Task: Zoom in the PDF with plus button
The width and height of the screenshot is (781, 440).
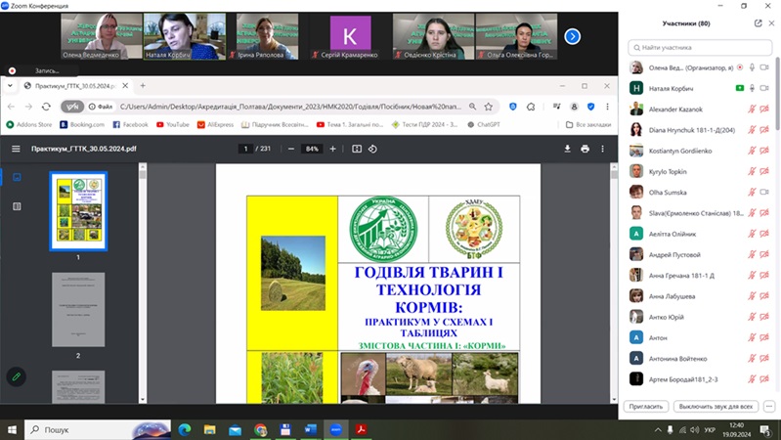Action: click(332, 149)
